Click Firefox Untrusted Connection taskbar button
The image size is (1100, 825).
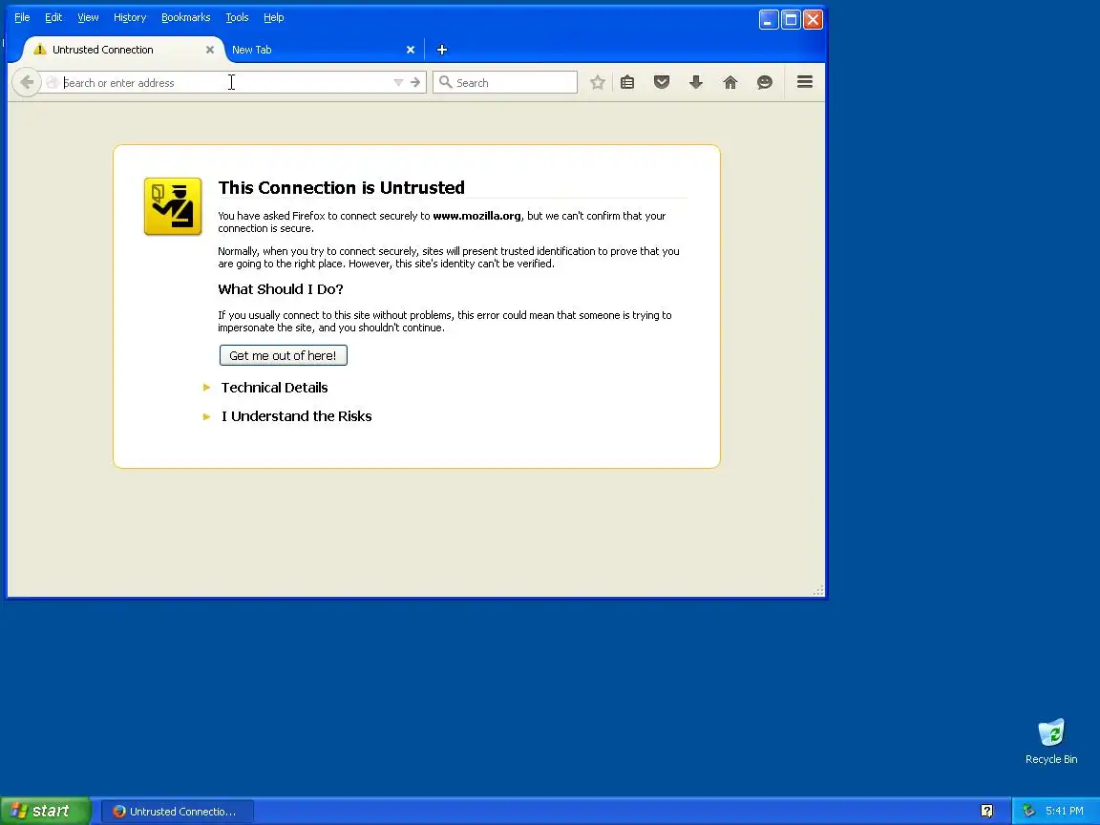click(x=178, y=812)
